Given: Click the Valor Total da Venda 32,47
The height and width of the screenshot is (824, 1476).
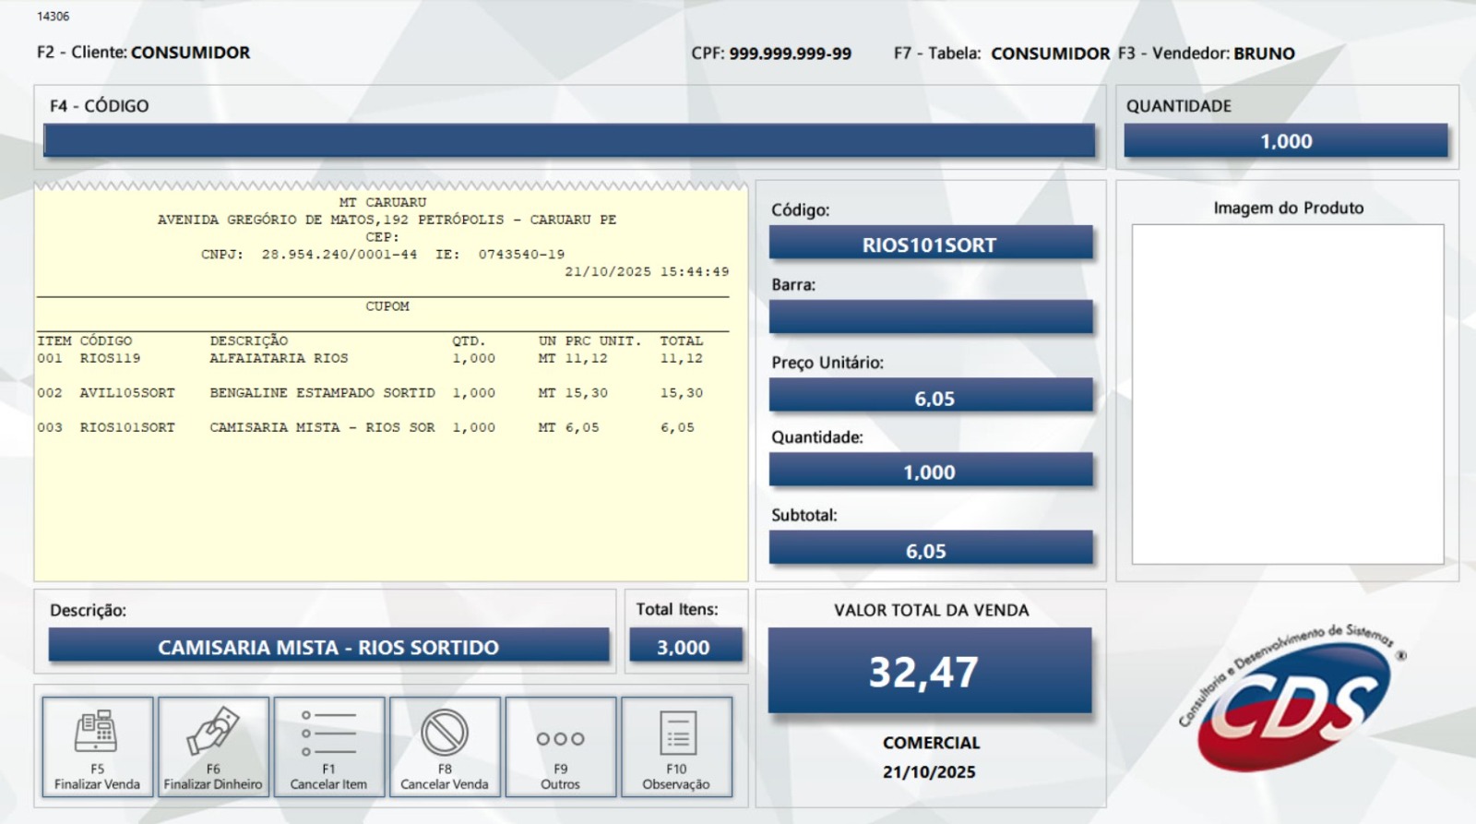Looking at the screenshot, I should [x=930, y=671].
